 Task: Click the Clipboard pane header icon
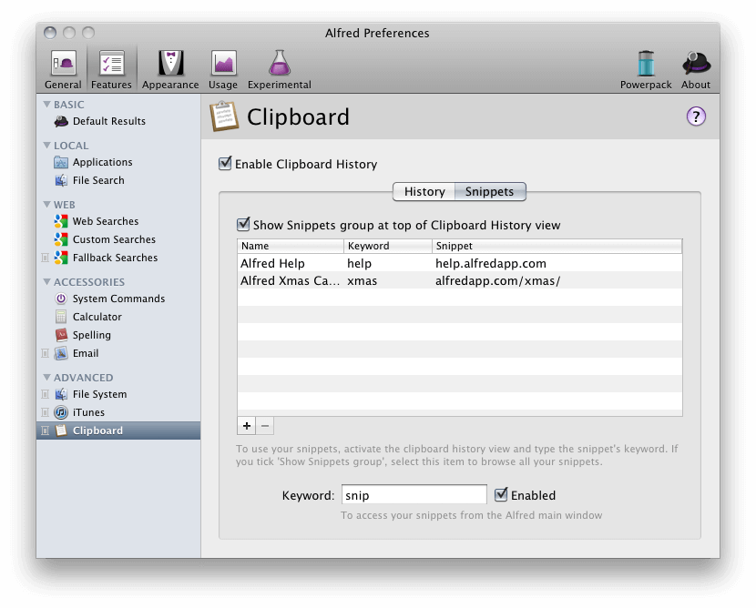[x=224, y=117]
